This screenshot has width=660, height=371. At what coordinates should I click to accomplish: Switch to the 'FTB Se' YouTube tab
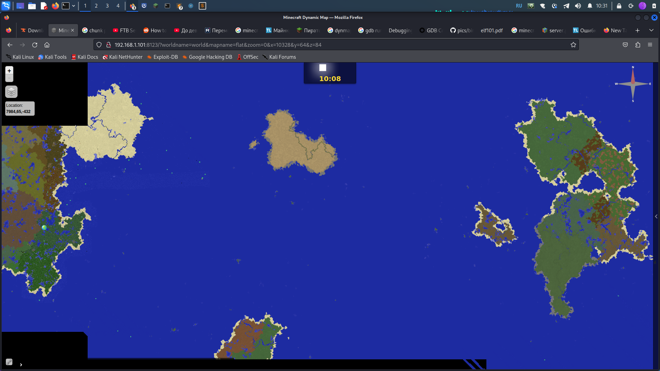(x=124, y=31)
